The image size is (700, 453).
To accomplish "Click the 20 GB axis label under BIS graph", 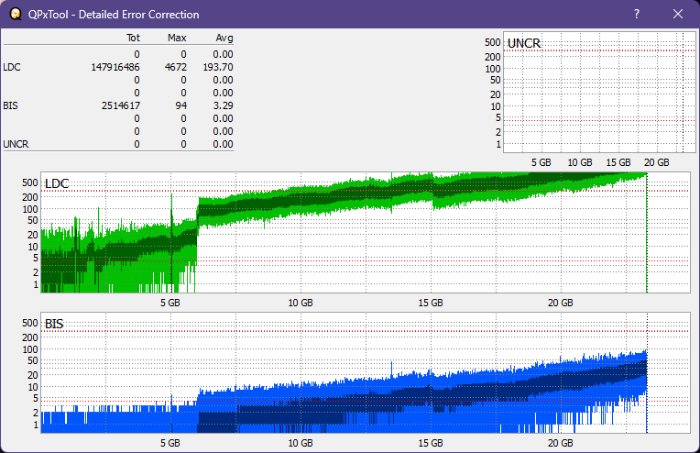I will [560, 442].
